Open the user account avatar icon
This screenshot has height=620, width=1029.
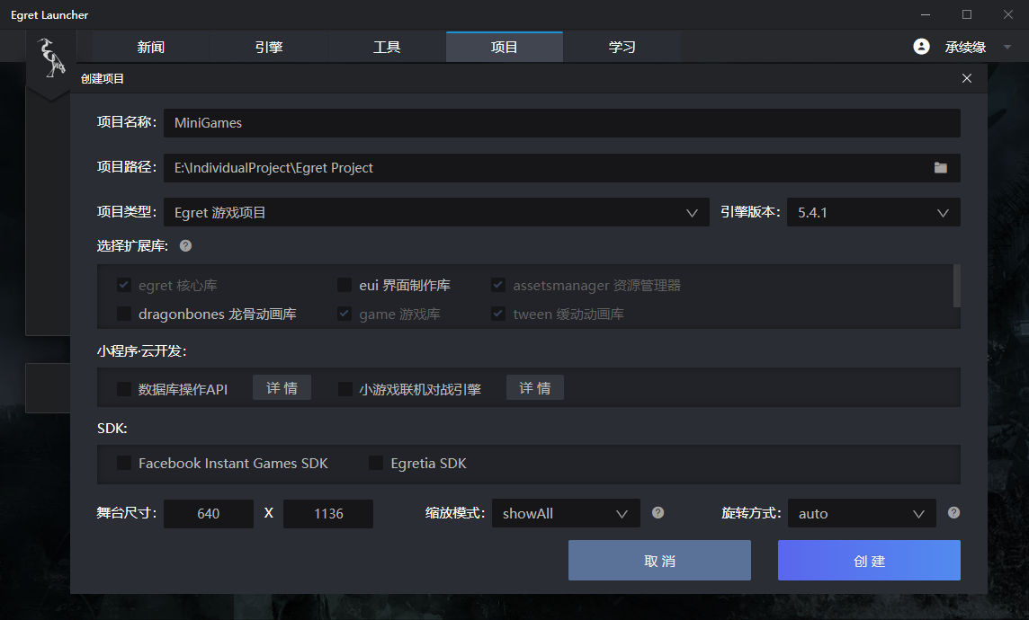coord(921,47)
